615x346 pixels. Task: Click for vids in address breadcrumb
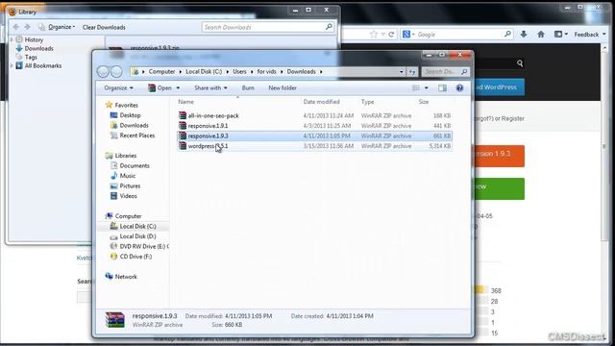(x=267, y=72)
